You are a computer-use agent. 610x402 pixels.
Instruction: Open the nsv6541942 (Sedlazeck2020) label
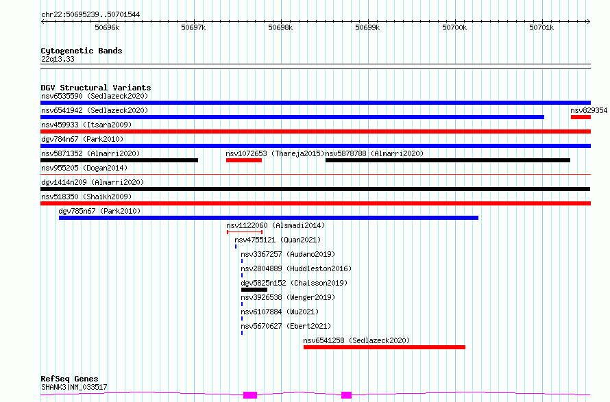pyautogui.click(x=95, y=110)
